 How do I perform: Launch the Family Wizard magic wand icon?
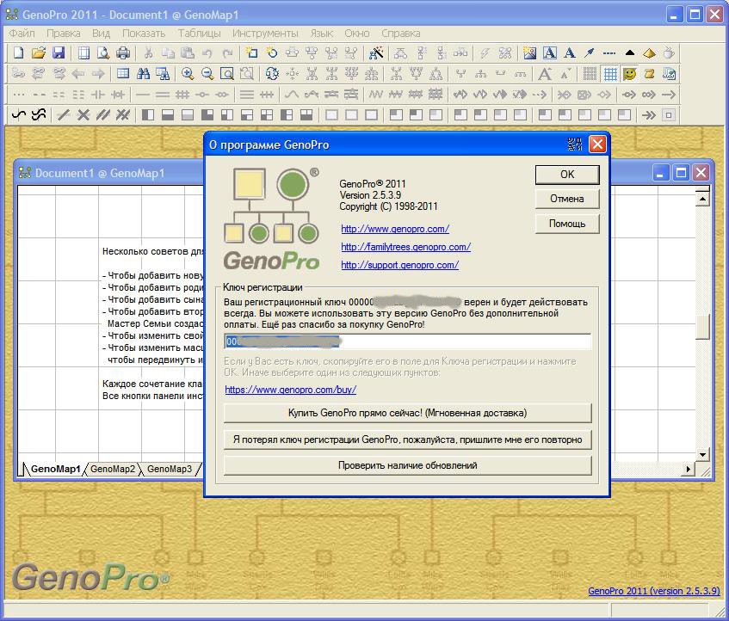pyautogui.click(x=375, y=53)
